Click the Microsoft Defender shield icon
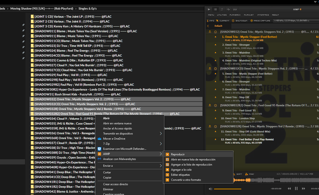This screenshot has width=319, height=195. tap(100, 149)
